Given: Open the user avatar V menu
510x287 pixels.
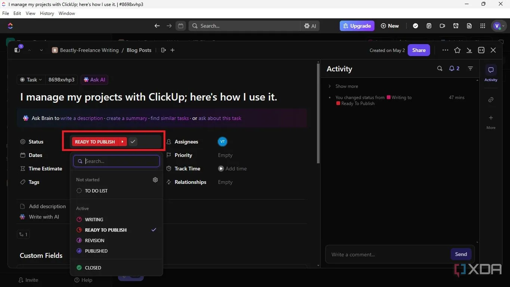Looking at the screenshot, I should [499, 26].
